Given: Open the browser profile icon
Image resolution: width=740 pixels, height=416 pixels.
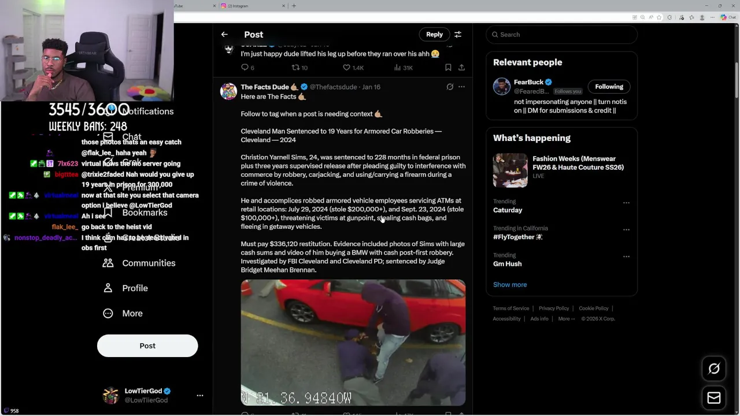Looking at the screenshot, I should click(x=702, y=17).
